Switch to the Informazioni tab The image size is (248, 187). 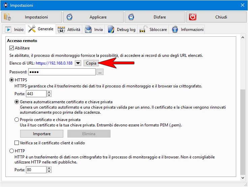tap(187, 29)
